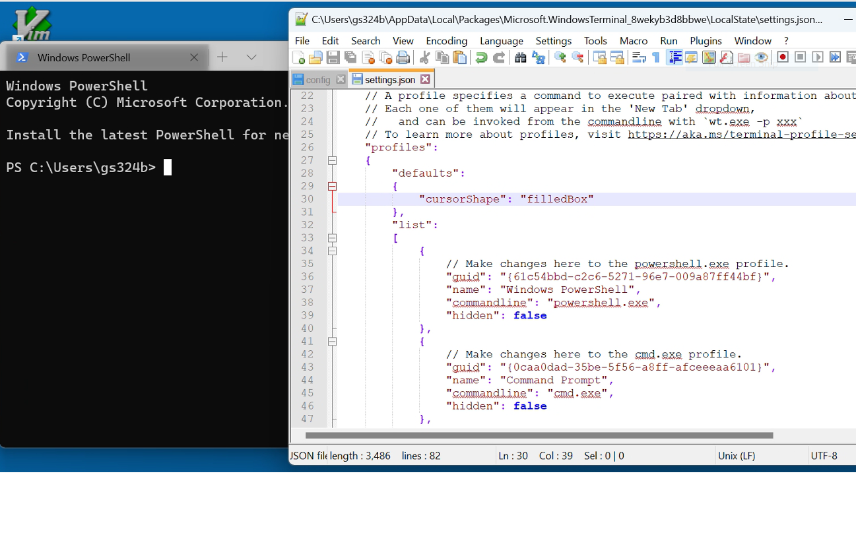Collapse the list array fold at line 33
Viewport: 856px width, 554px height.
[332, 238]
